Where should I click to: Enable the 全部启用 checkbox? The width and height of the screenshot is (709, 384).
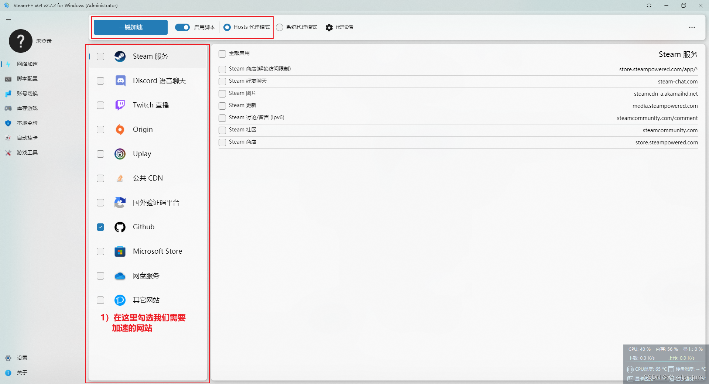pos(222,54)
